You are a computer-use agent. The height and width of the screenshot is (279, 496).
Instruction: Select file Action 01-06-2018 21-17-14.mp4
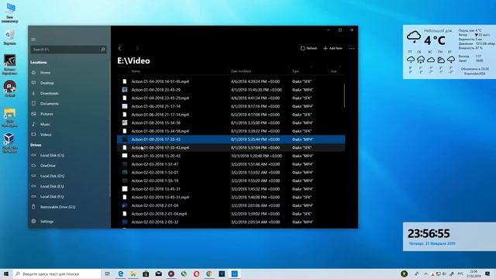(x=231, y=115)
